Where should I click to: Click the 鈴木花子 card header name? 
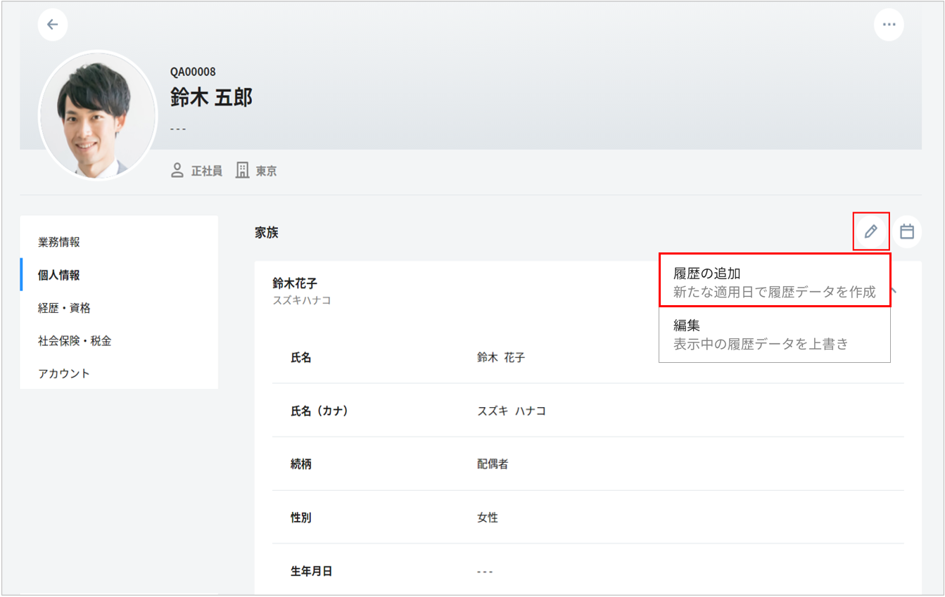295,283
